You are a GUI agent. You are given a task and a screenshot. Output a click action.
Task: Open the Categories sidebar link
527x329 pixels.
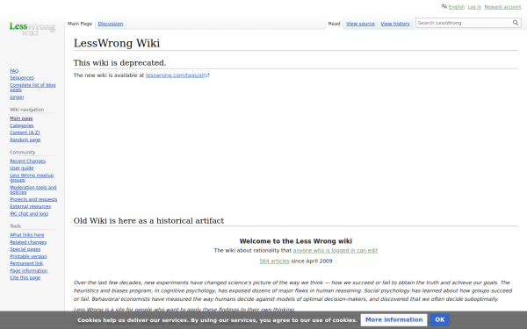pos(21,125)
